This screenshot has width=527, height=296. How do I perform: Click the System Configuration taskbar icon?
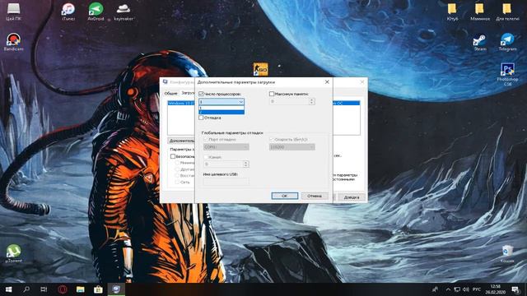pos(116,289)
